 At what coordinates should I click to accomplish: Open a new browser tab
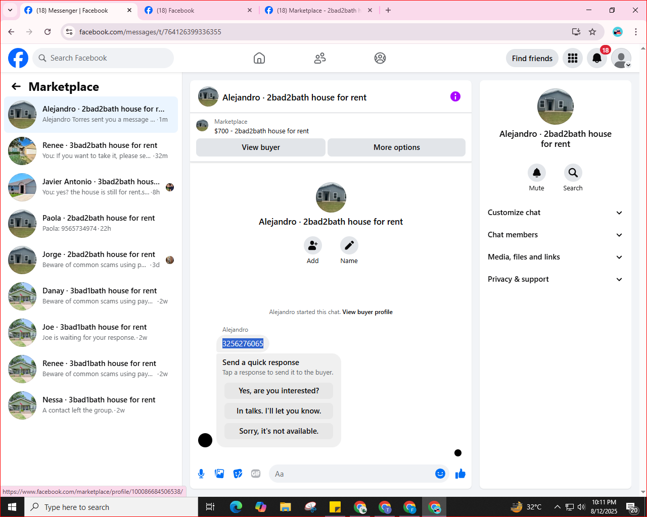(x=388, y=10)
